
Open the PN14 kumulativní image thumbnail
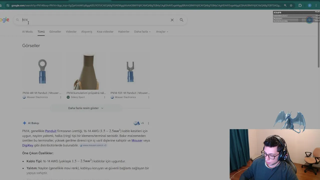86,71
